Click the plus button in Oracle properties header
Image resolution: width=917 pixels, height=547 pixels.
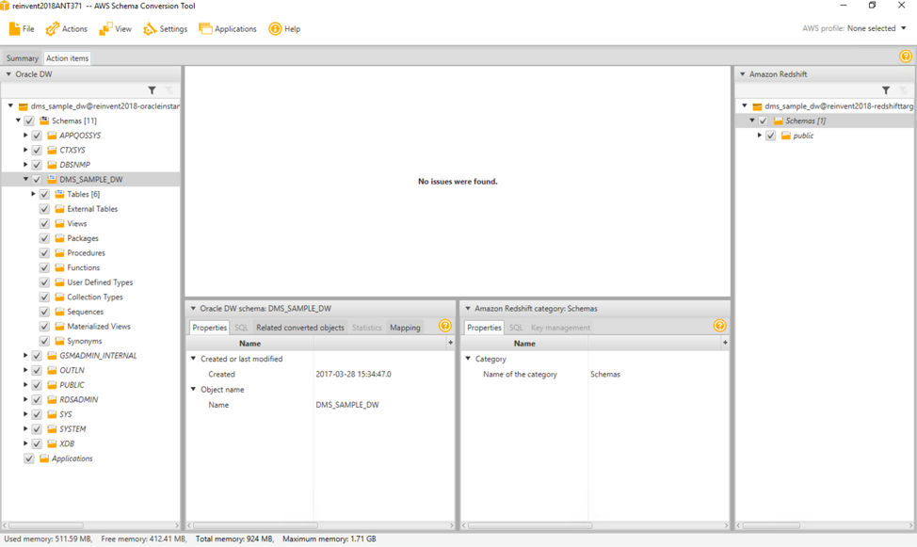point(450,343)
